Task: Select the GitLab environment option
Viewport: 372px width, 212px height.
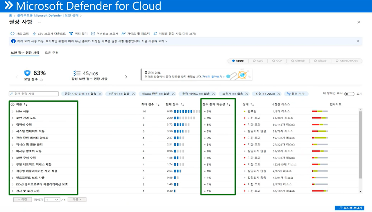Action: (x=320, y=61)
